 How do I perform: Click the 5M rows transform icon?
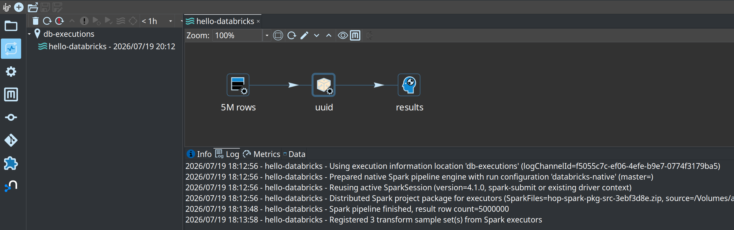click(x=238, y=85)
